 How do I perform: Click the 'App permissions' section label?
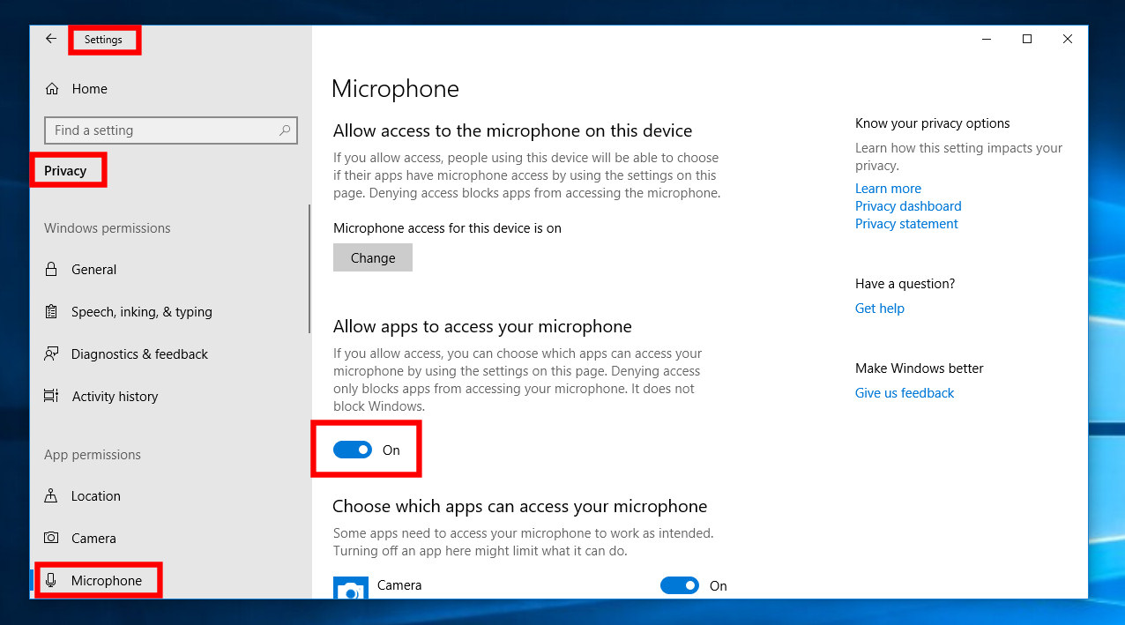93,455
